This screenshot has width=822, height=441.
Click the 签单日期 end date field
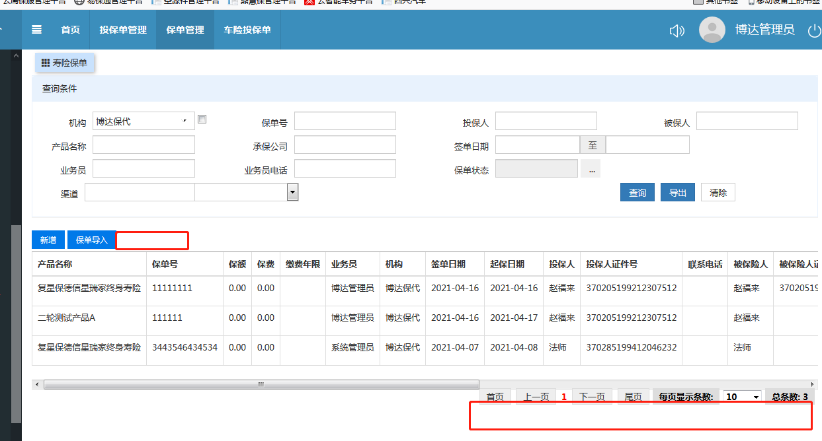[x=647, y=145]
